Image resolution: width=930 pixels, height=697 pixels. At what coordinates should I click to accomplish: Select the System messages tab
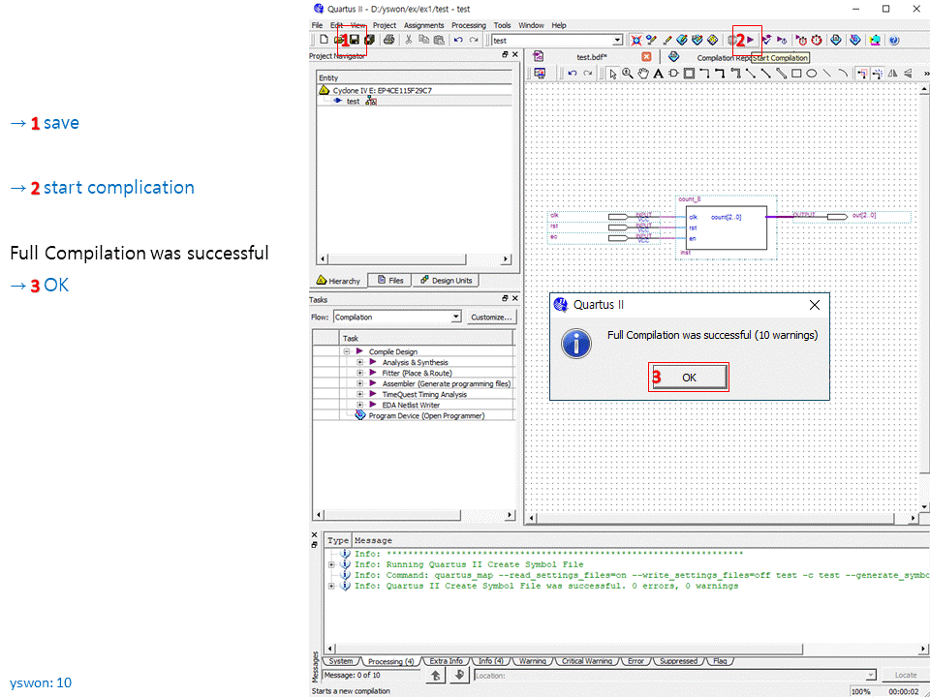[341, 661]
